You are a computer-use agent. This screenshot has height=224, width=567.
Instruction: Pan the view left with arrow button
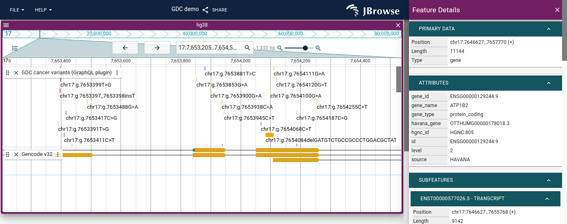click(125, 48)
